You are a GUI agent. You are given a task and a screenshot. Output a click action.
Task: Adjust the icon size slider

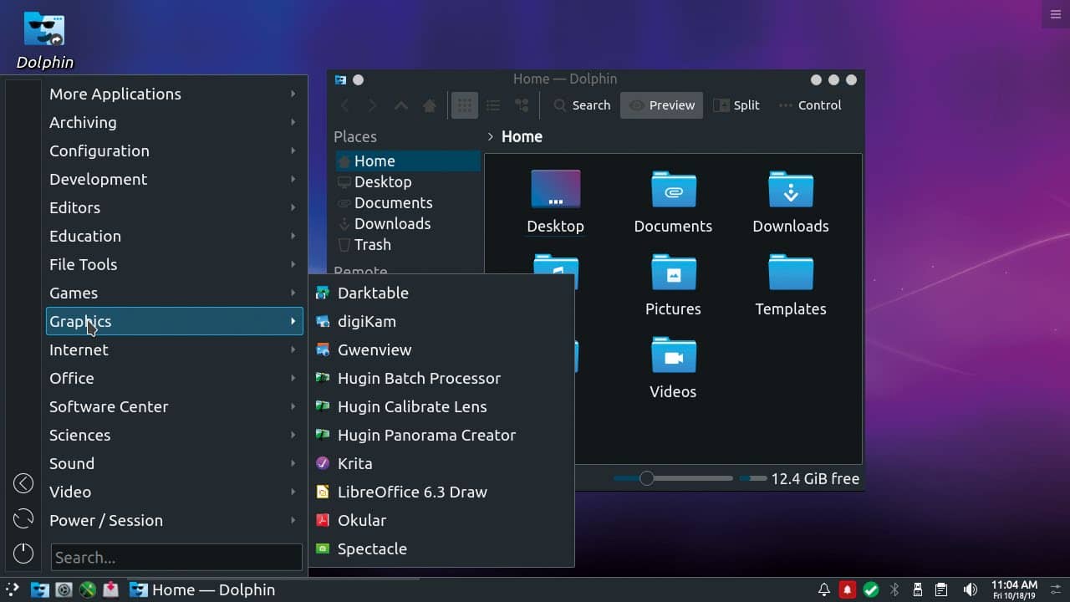(x=646, y=478)
